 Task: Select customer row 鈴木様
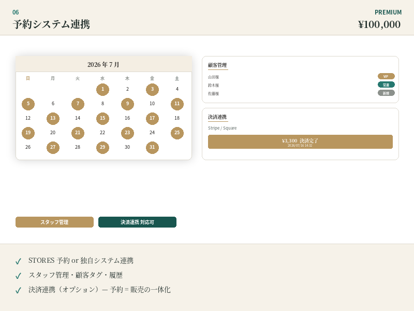point(301,85)
